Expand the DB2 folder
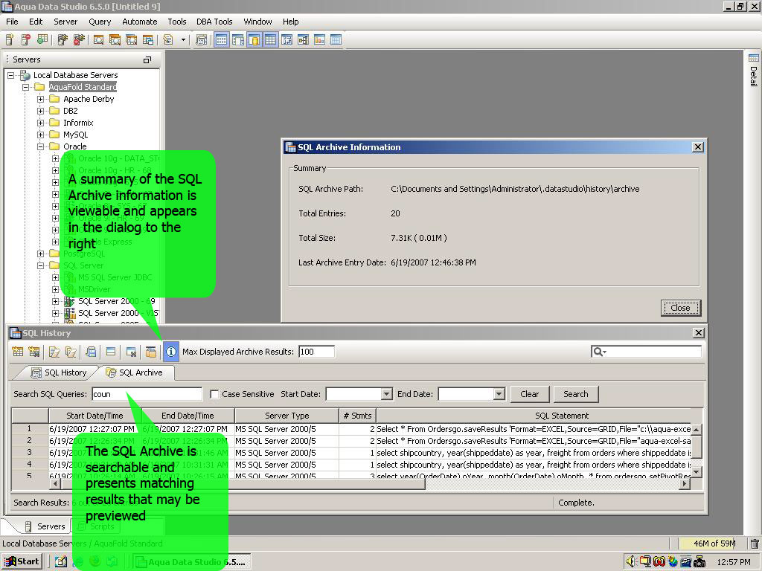762x571 pixels. point(41,112)
